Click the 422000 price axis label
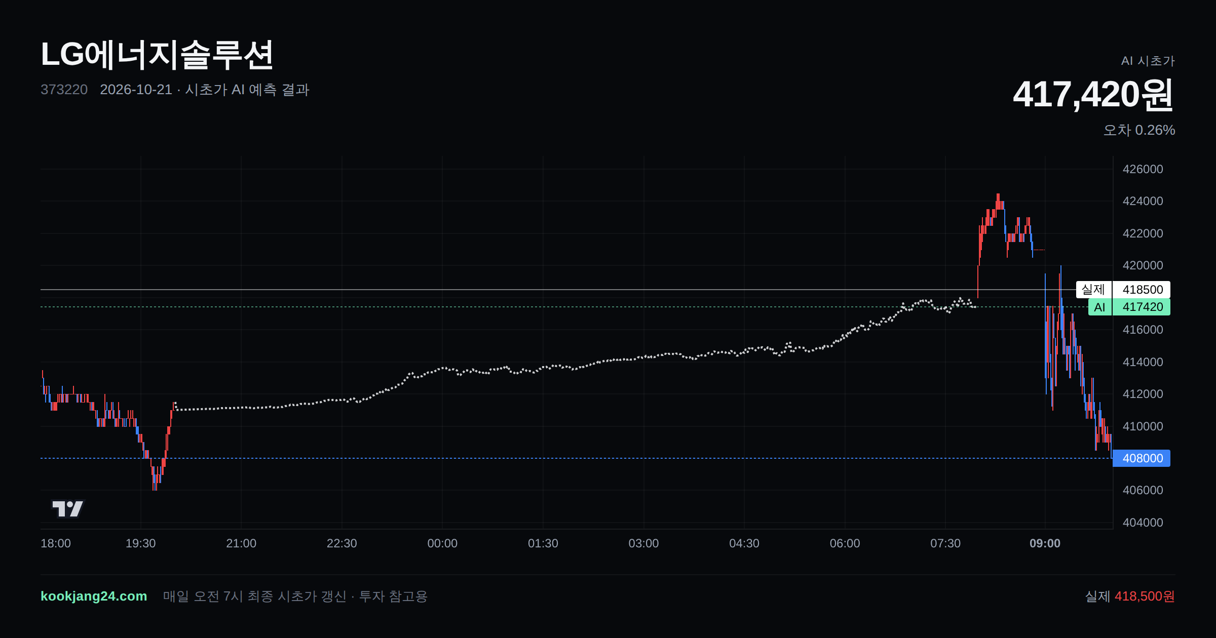Viewport: 1216px width, 638px height. point(1143,233)
